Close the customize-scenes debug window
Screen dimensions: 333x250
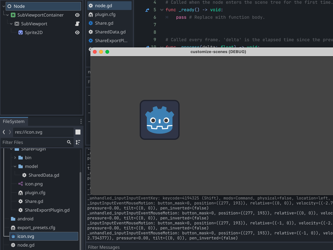pyautogui.click(x=95, y=52)
